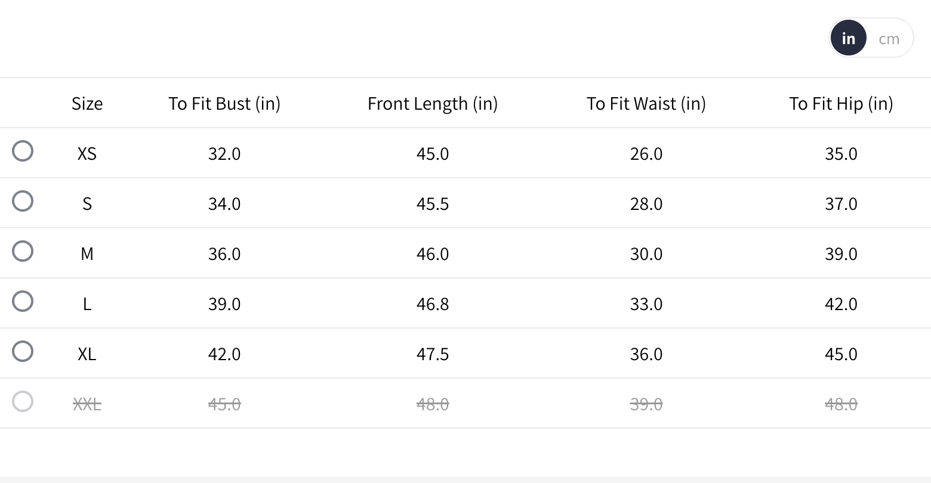Click the XL size label

tap(87, 354)
